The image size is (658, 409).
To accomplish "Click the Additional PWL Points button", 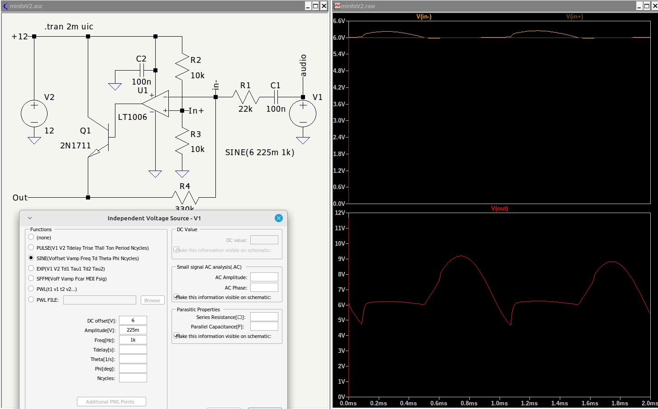I will 111,402.
